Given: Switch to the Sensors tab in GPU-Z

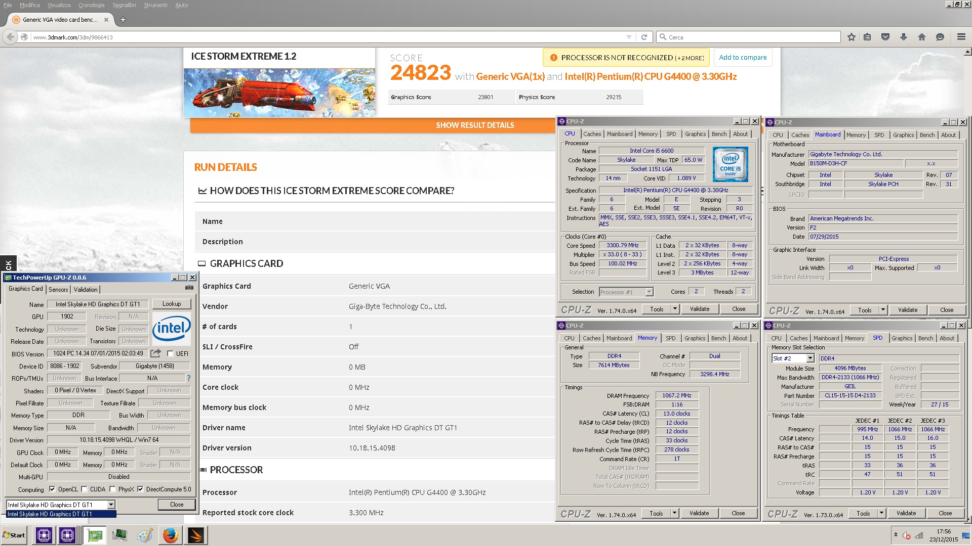Looking at the screenshot, I should coord(58,289).
